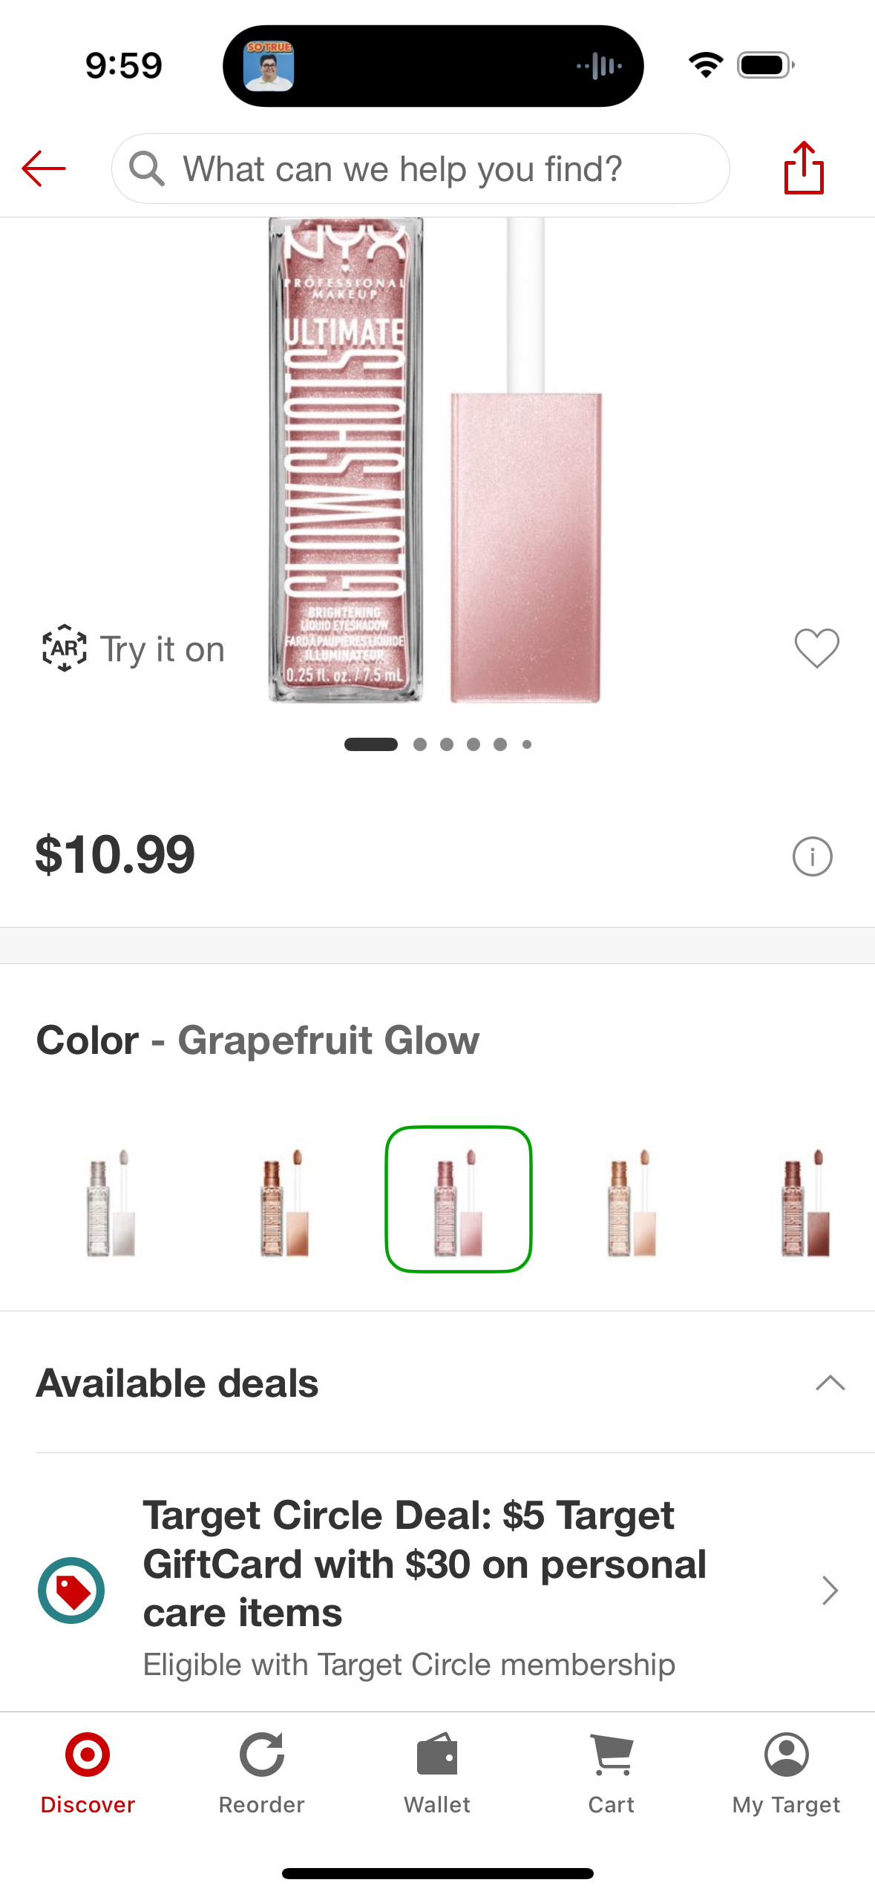Choose the copper bronze color swatch
Screen dimensions: 875x1897
click(284, 1200)
